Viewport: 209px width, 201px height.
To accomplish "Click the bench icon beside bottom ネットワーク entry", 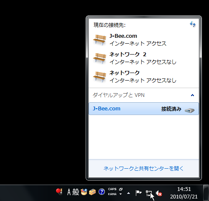I will pos(99,77).
